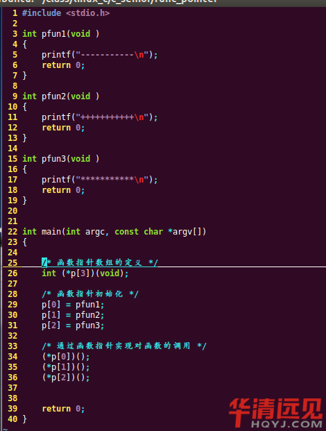Viewport: 326px width, 431px height.
Task: Click the (*p[2])() call on line 36
Action: pyautogui.click(x=66, y=378)
